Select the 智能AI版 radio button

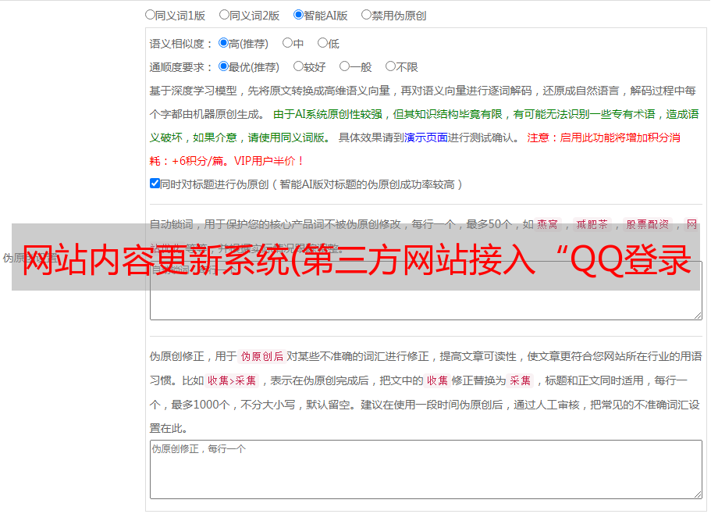coord(298,15)
